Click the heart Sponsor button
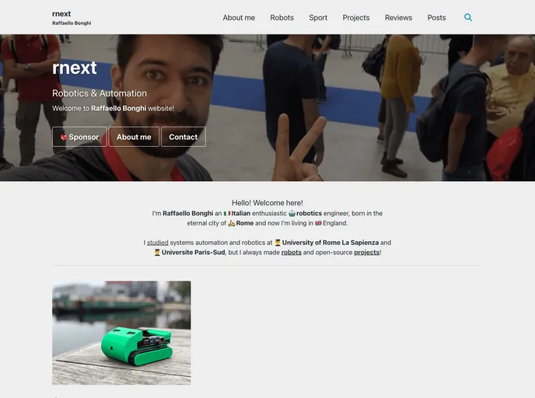This screenshot has width=535, height=398. 79,137
